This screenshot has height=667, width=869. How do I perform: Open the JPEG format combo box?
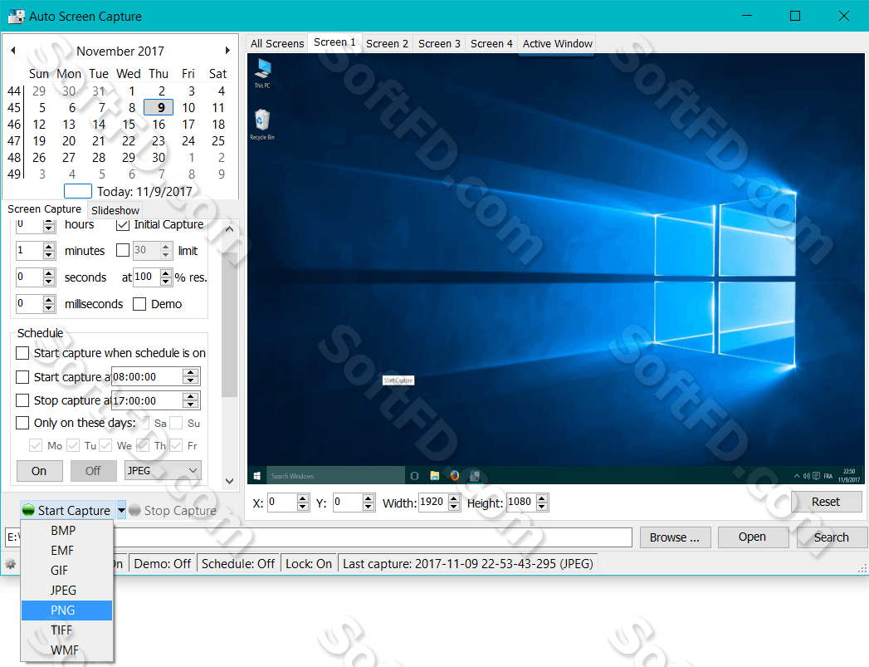point(163,471)
